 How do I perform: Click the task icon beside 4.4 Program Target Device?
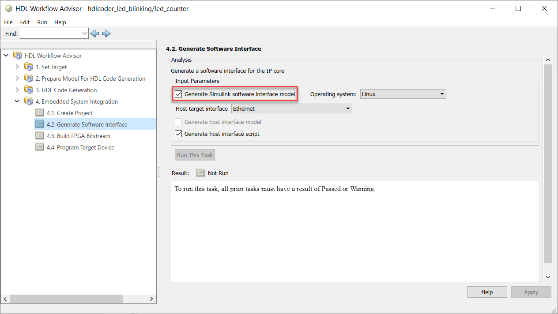coord(39,147)
